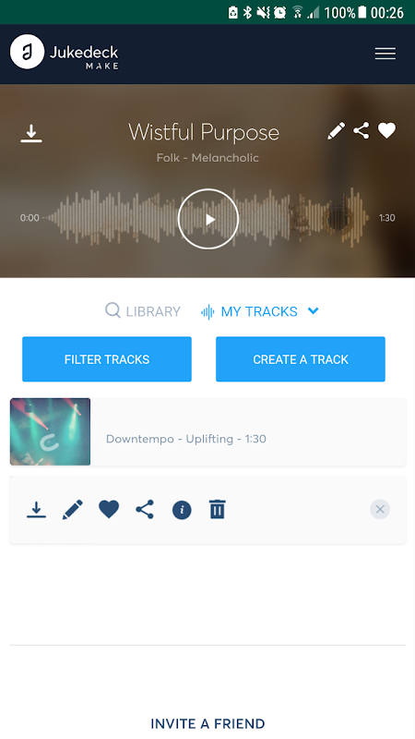415x739 pixels.
Task: Toggle the white heart favorite in the header
Action: tap(386, 130)
